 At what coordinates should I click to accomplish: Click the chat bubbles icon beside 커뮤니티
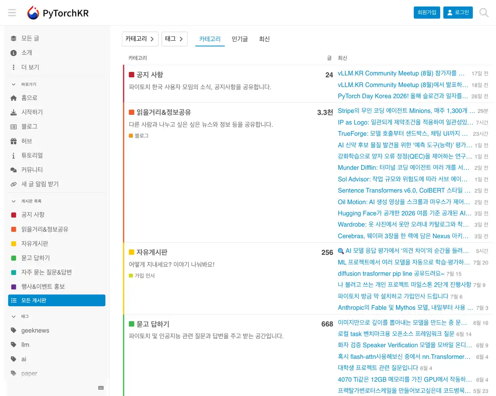click(14, 170)
